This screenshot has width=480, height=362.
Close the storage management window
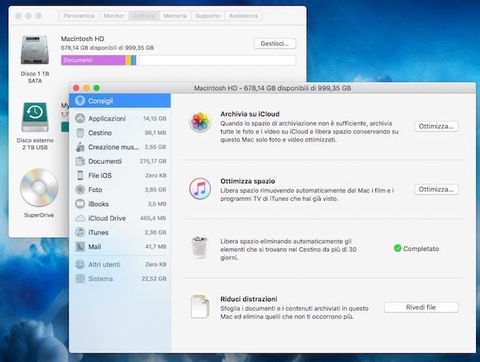click(76, 88)
